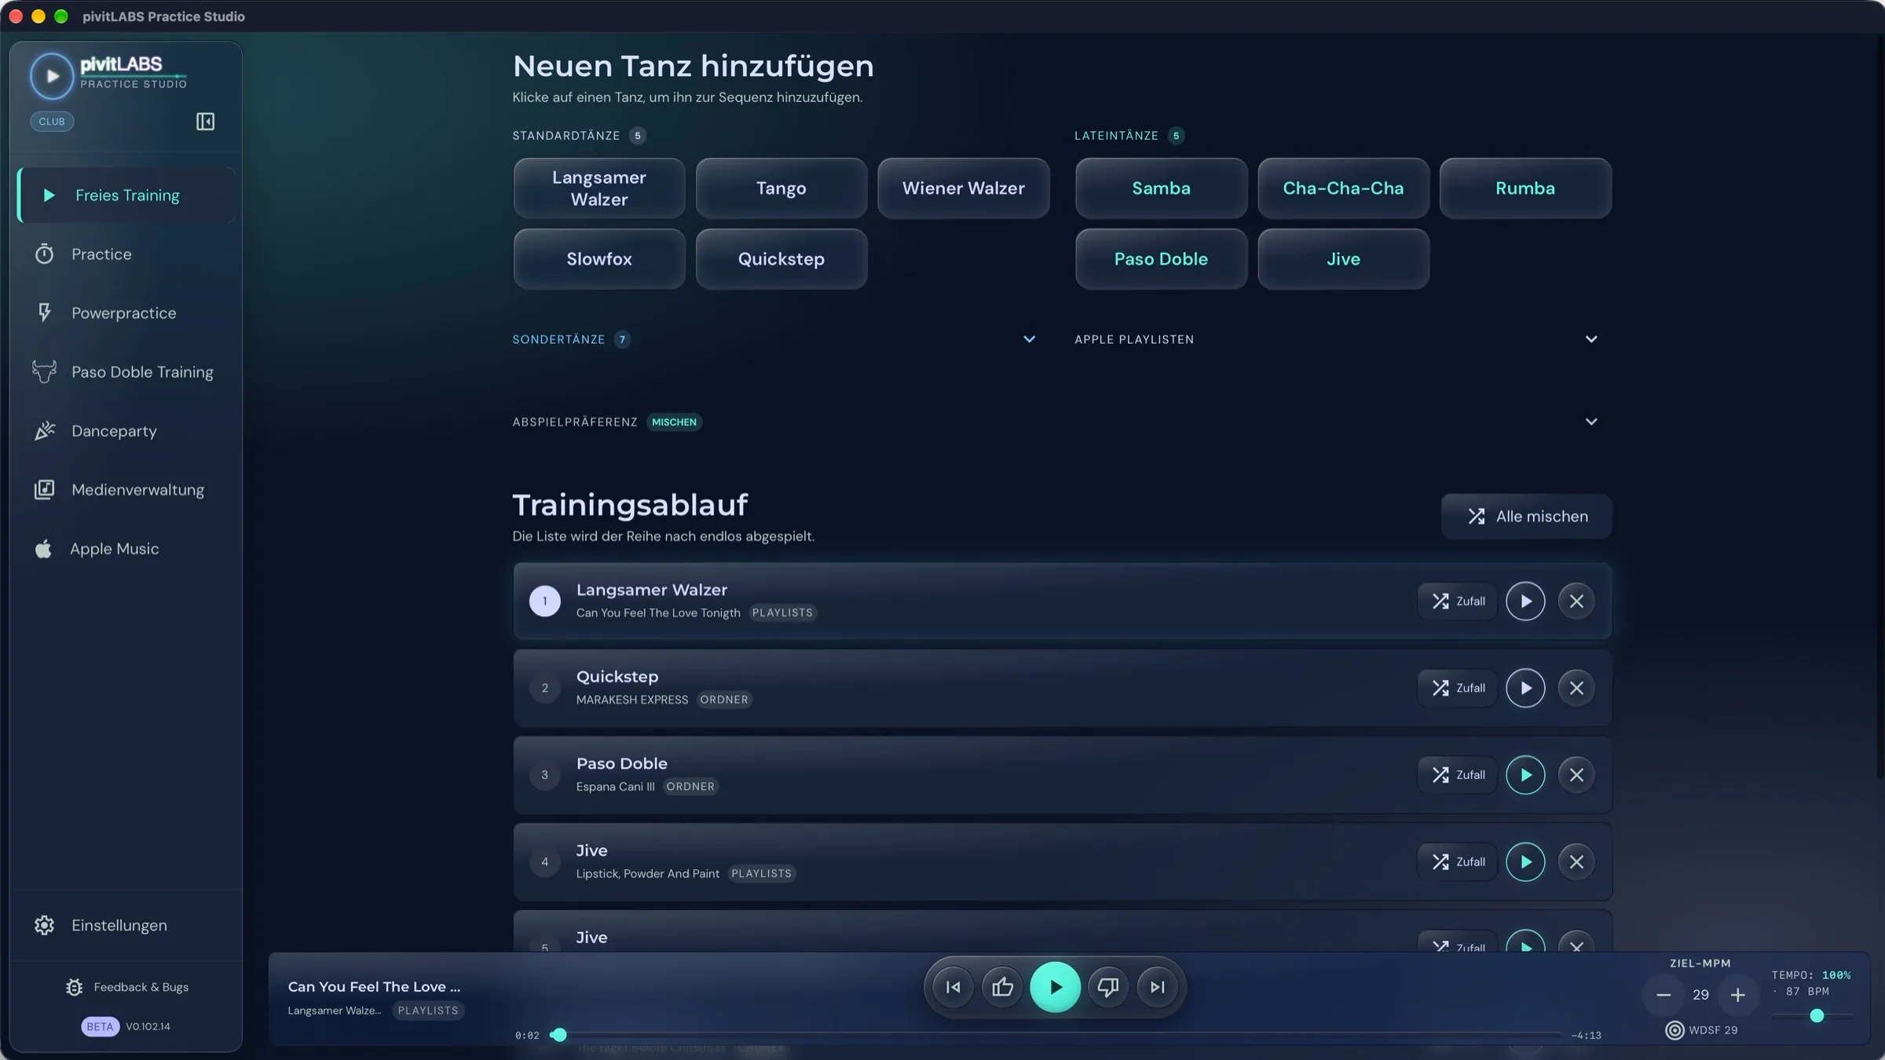Remove Quickstep from the sequence
The height and width of the screenshot is (1060, 1885).
pos(1576,688)
